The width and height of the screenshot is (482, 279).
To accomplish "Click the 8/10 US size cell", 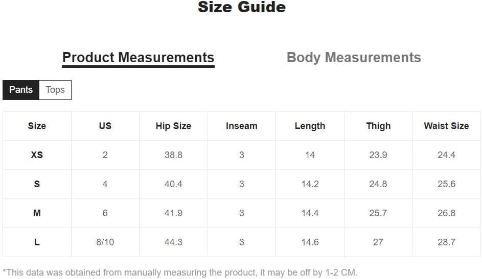I will click(105, 242).
